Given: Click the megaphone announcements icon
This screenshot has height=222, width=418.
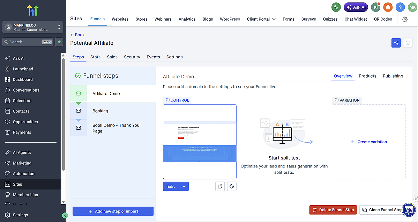Looking at the screenshot, I should 375,7.
